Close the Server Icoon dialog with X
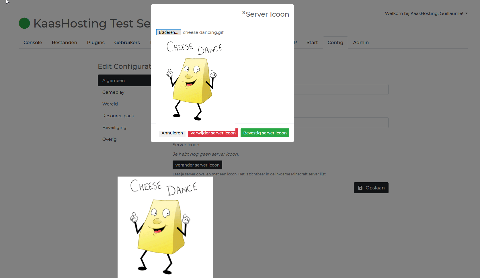The image size is (480, 278). [244, 13]
